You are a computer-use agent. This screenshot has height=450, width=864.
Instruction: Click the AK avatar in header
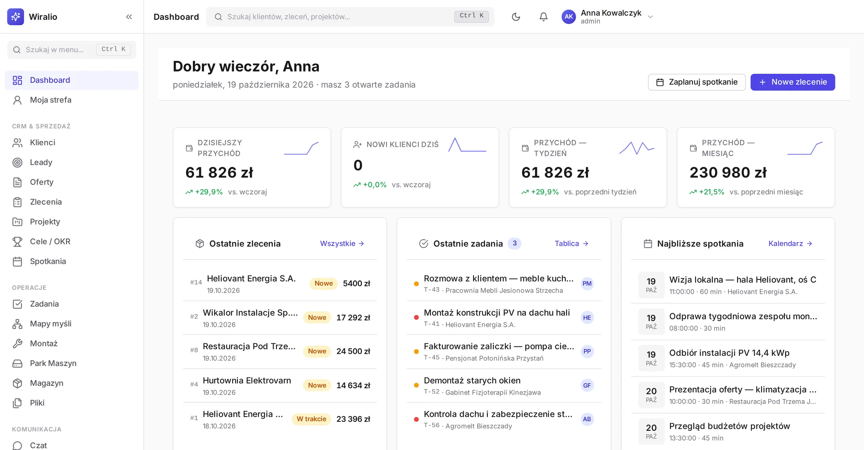tap(568, 16)
